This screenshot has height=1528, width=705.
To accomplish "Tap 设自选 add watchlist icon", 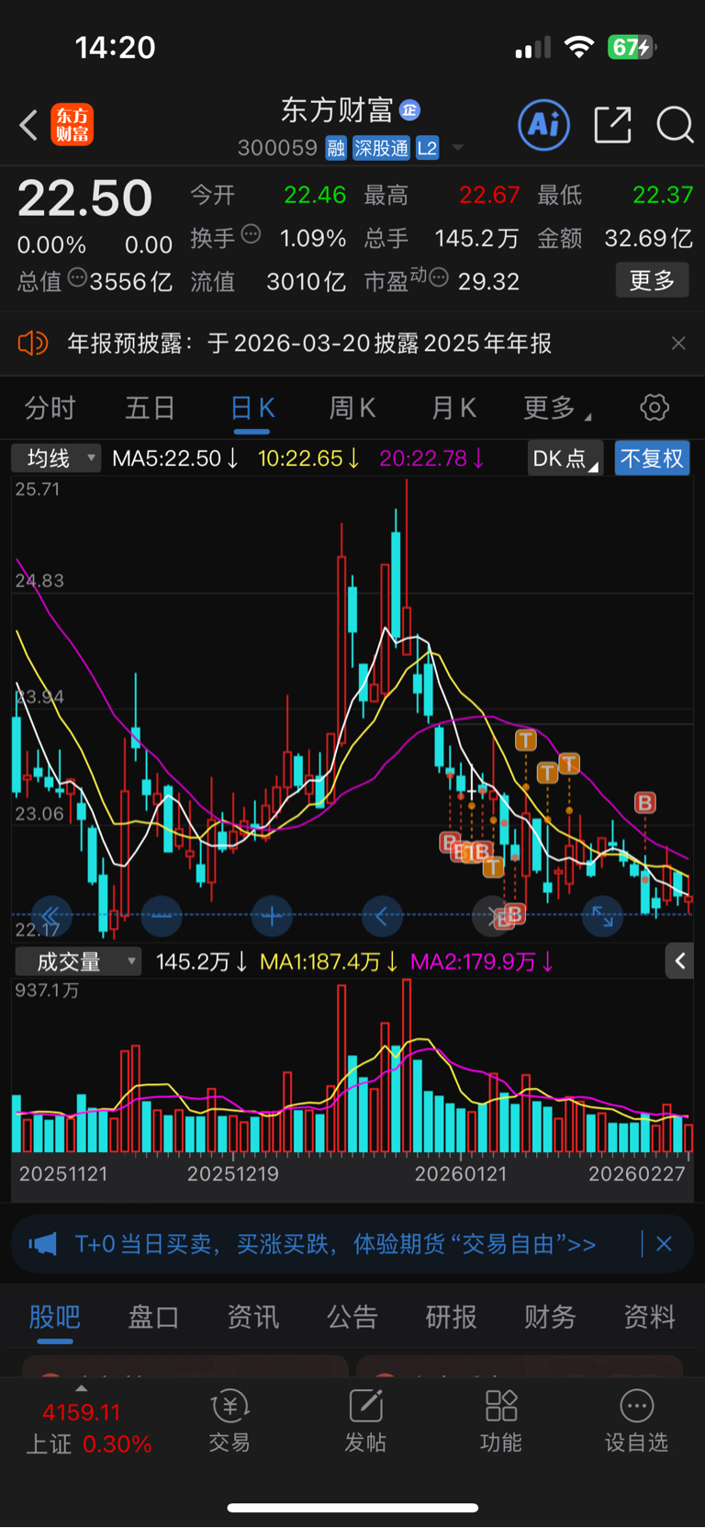I will pyautogui.click(x=637, y=1421).
